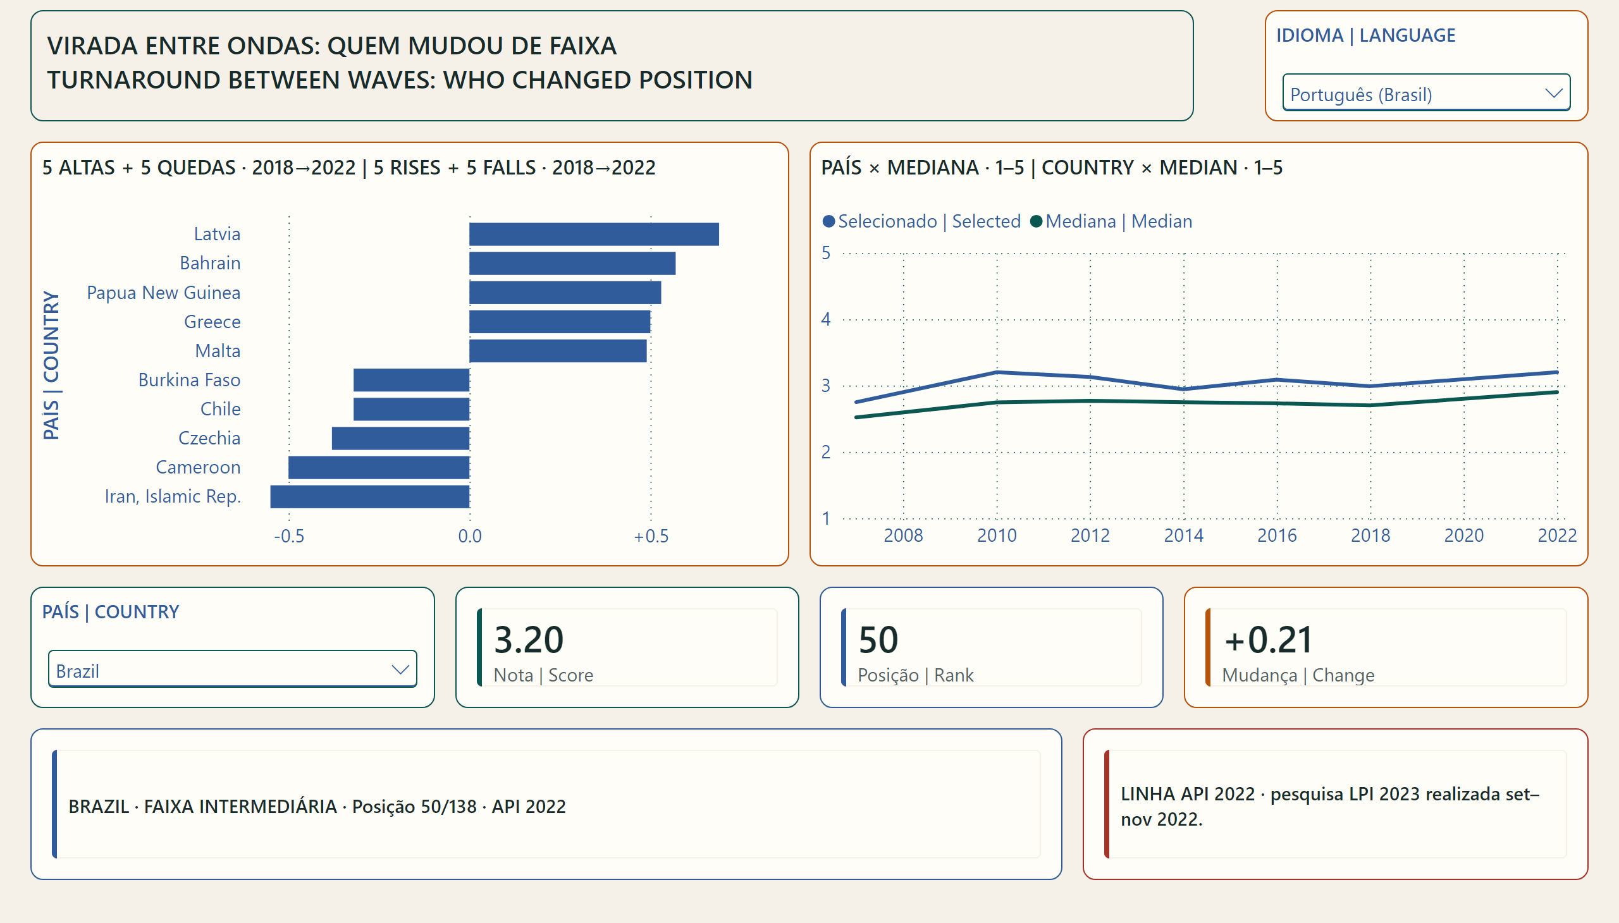Click the Mudança Change card +0.21

[1385, 647]
